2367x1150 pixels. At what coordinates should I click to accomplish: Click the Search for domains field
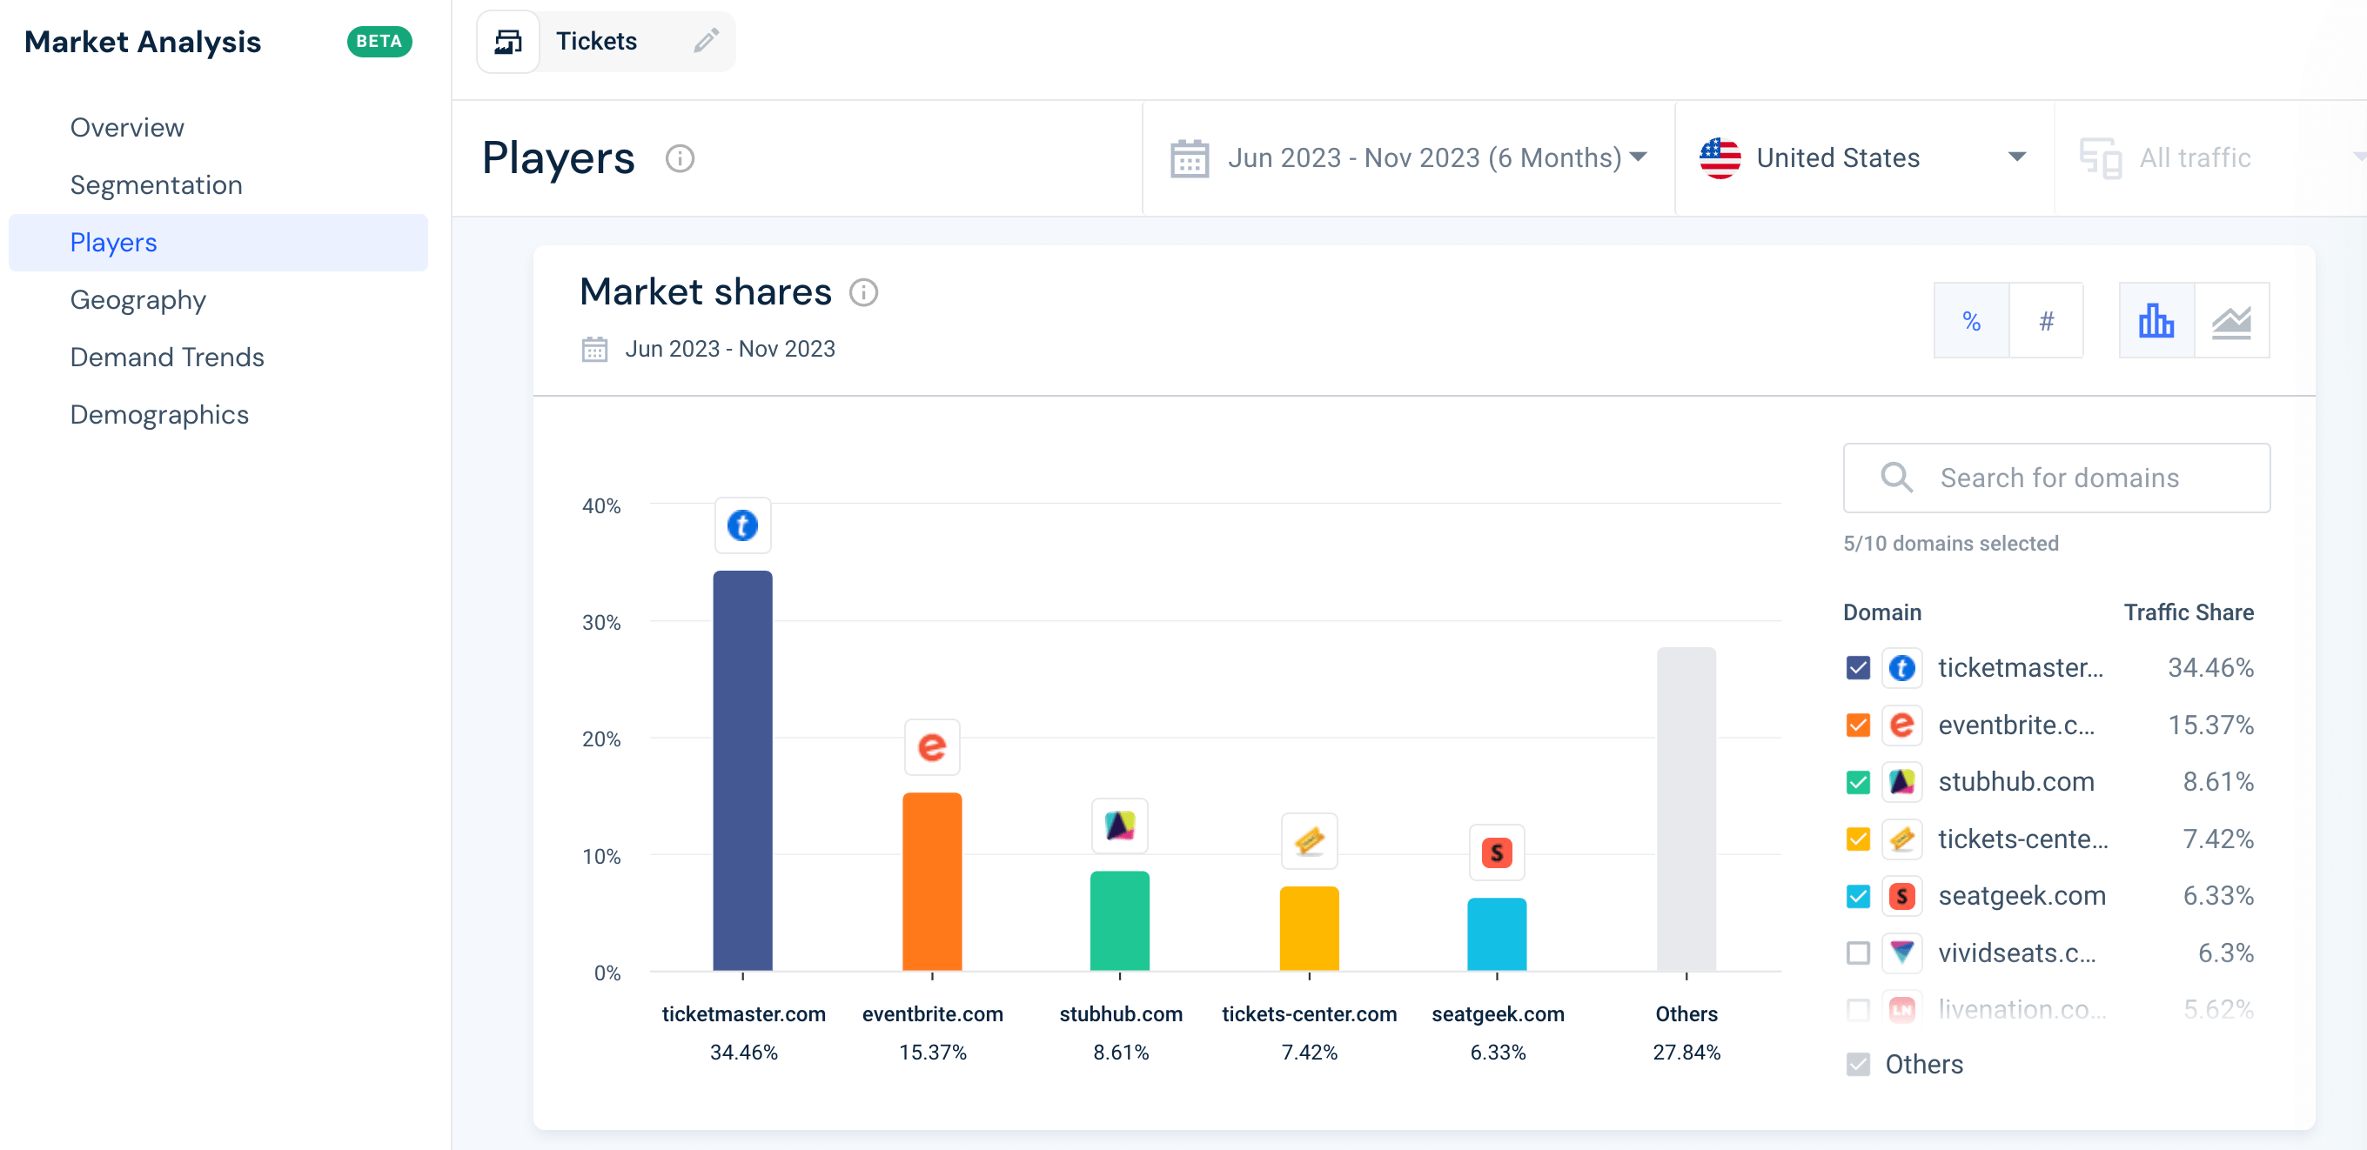(x=2058, y=478)
